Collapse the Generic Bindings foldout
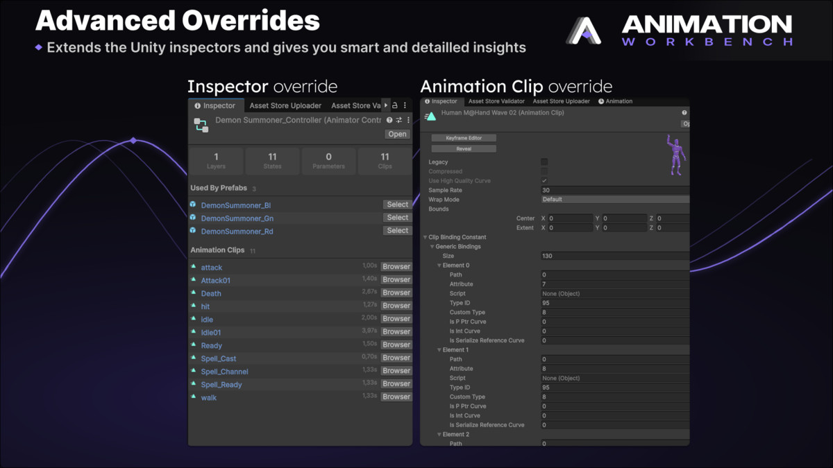833x468 pixels. pos(432,246)
